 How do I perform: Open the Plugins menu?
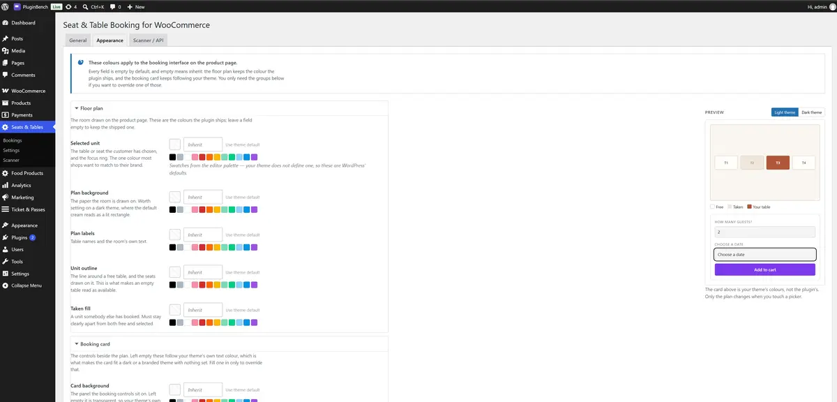point(28,237)
